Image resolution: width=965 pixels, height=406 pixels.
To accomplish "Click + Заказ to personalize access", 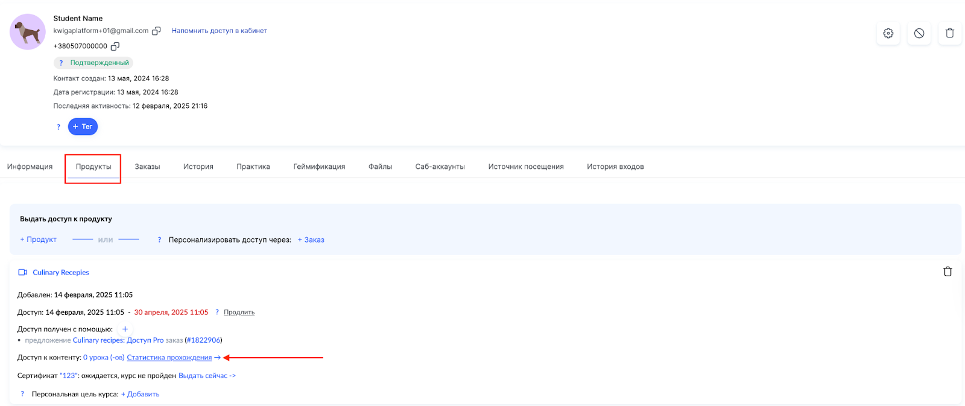I will click(x=311, y=239).
